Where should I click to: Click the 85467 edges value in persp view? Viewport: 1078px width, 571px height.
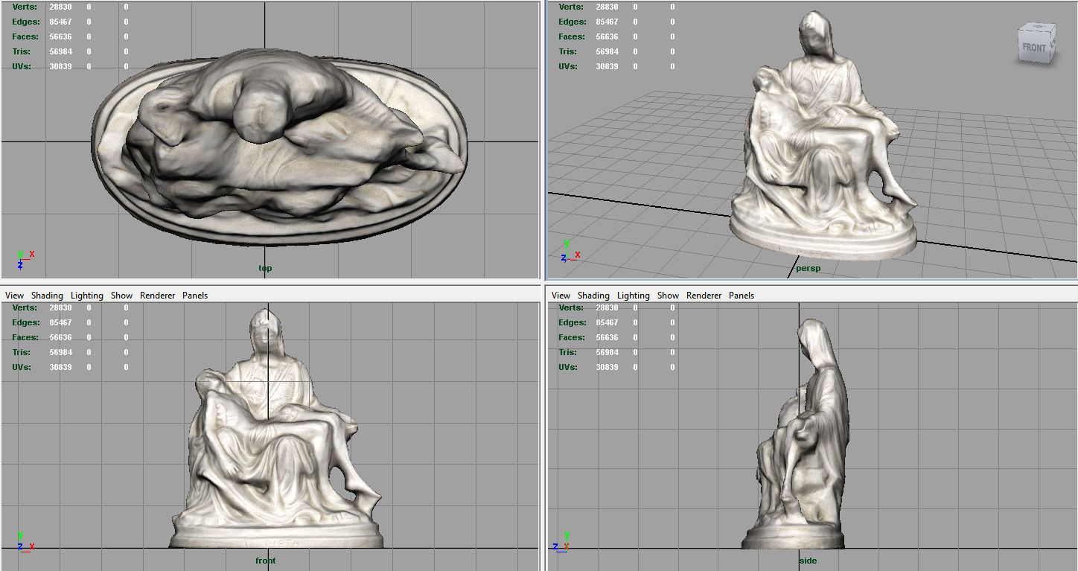607,22
